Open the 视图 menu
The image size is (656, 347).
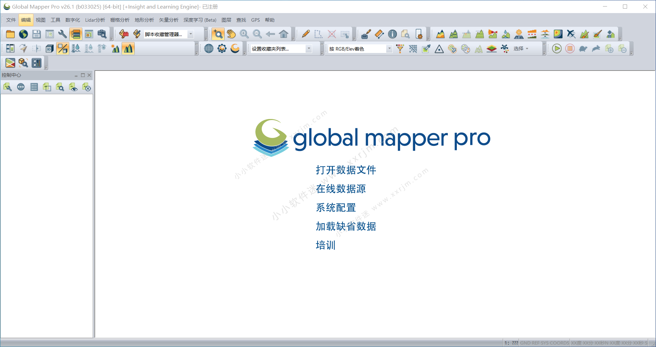click(41, 20)
